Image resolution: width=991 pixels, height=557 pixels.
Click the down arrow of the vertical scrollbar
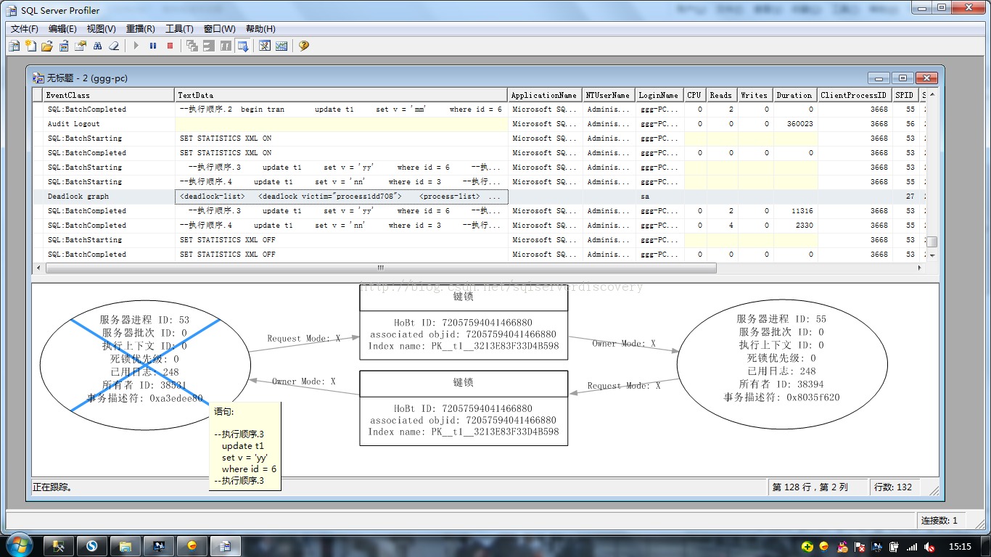pyautogui.click(x=932, y=255)
